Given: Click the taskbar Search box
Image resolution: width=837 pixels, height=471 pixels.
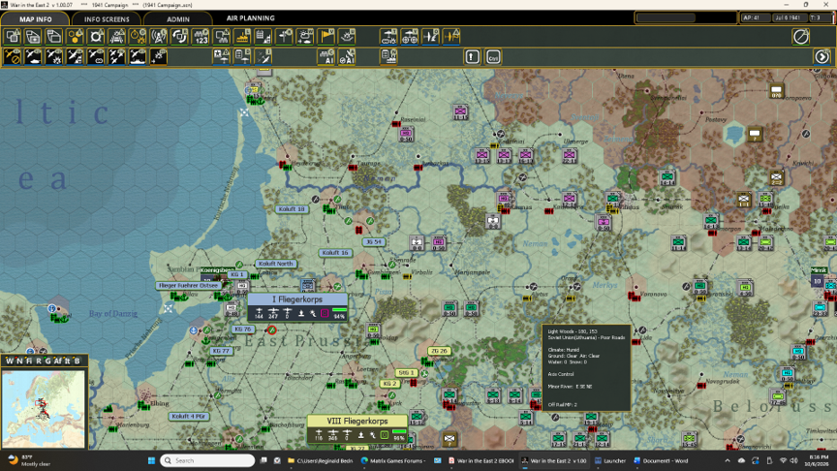Looking at the screenshot, I should (207, 460).
